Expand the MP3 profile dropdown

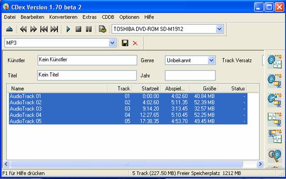coord(112,43)
